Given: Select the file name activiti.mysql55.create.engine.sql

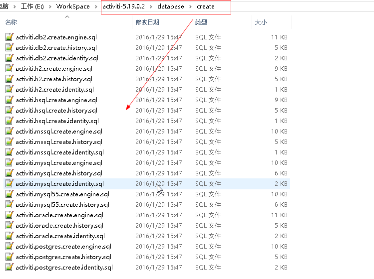Looking at the screenshot, I should pyautogui.click(x=62, y=194).
